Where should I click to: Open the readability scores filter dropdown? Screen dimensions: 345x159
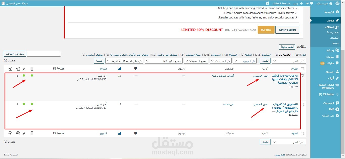pyautogui.click(x=124, y=61)
